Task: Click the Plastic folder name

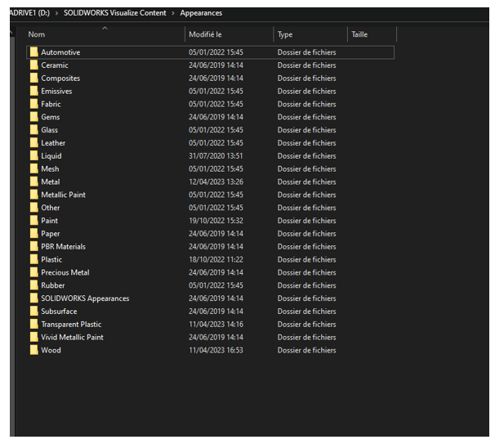Action: (51, 259)
